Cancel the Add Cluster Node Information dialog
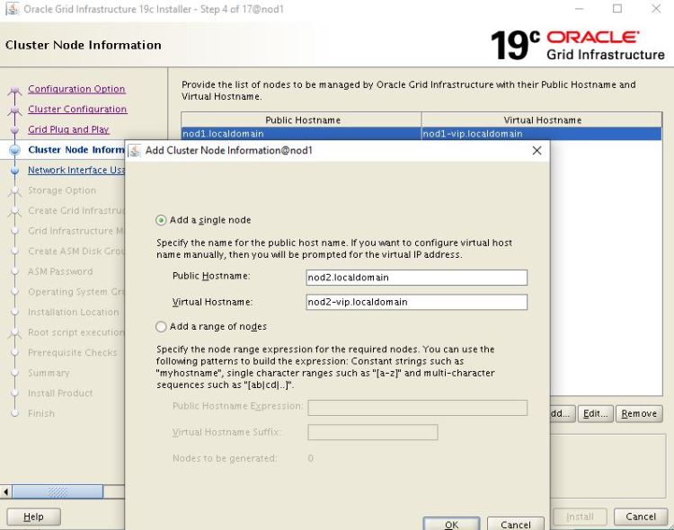Viewport: 674px width, 530px height. (x=516, y=524)
